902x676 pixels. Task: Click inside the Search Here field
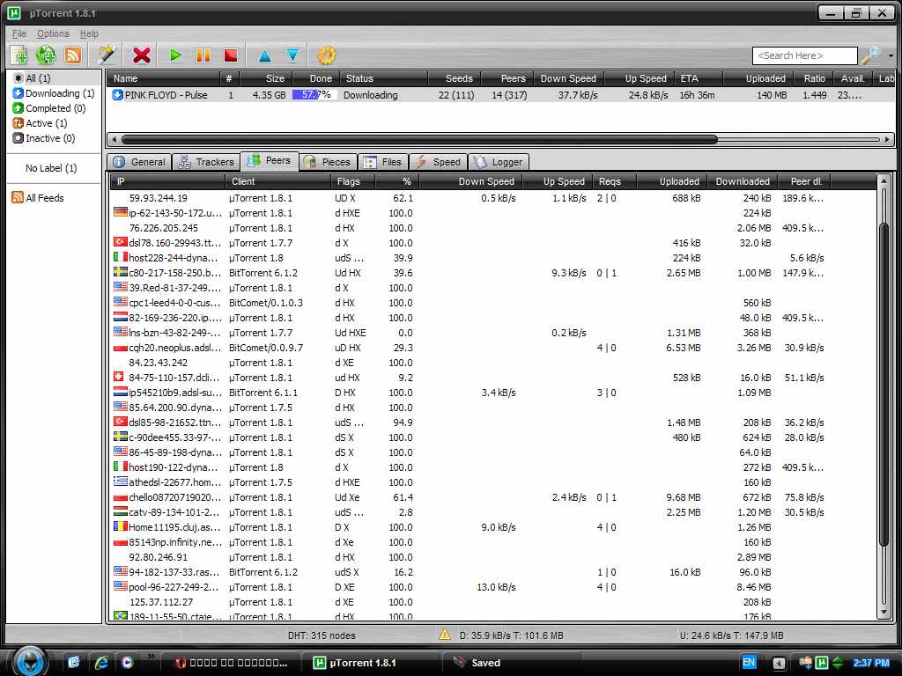click(x=805, y=55)
